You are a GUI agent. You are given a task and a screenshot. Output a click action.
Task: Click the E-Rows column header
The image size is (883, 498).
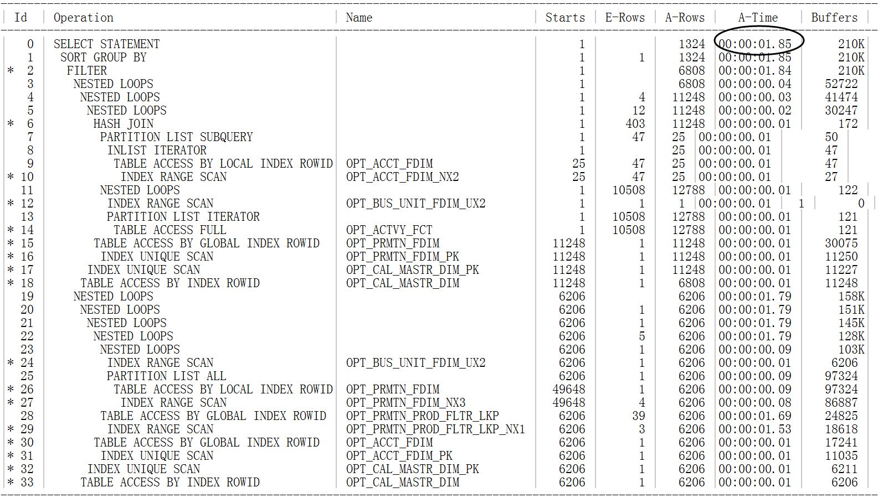point(625,18)
